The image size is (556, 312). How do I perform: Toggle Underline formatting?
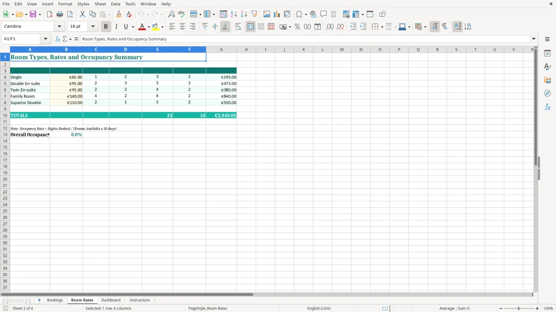tap(126, 27)
